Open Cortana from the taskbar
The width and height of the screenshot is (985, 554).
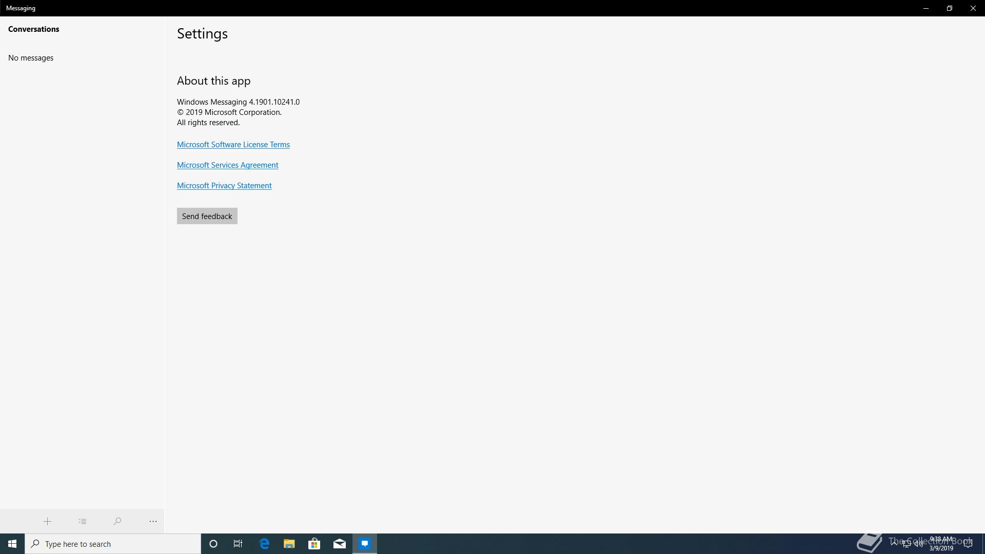213,544
